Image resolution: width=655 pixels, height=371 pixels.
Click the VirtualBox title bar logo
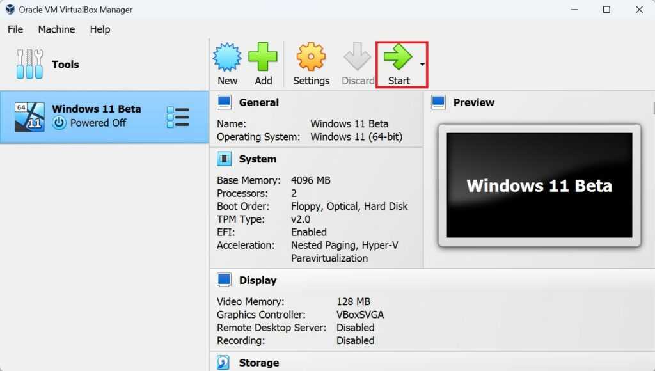[10, 9]
